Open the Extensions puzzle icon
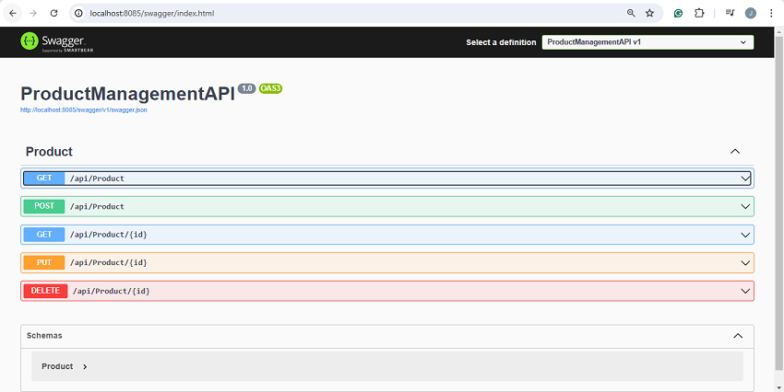This screenshot has width=784, height=392. pyautogui.click(x=699, y=14)
